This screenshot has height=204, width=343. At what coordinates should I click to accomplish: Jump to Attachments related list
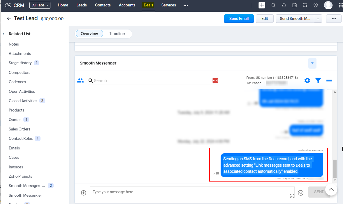(x=20, y=53)
